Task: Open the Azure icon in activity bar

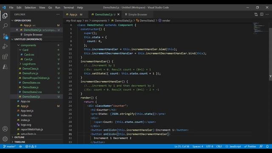Action: click(5, 67)
